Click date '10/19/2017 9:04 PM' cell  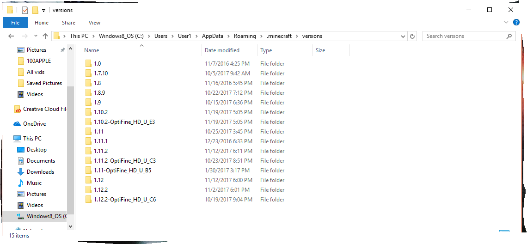[228, 200]
